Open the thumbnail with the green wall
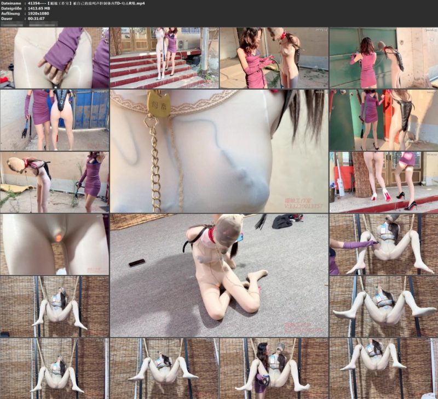The image size is (438, 399). click(384, 58)
